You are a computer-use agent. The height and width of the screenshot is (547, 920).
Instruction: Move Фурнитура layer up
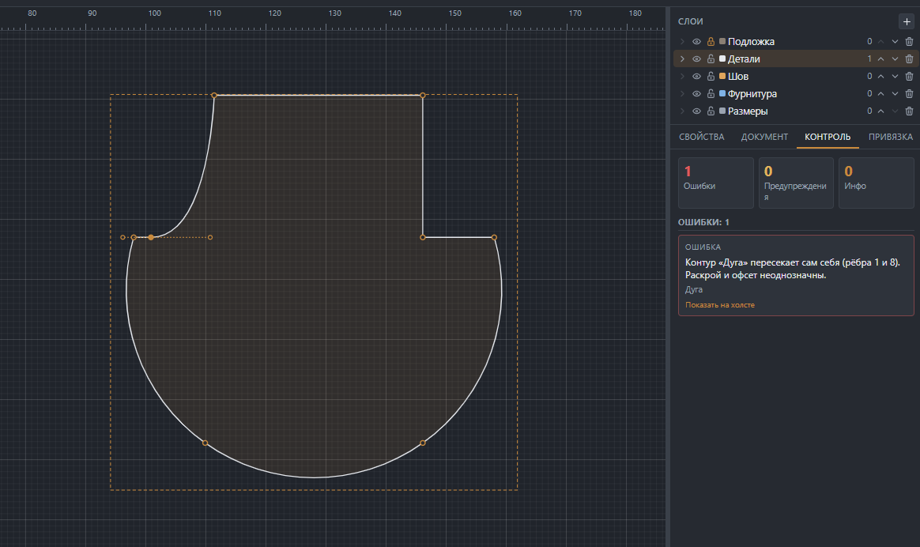880,94
